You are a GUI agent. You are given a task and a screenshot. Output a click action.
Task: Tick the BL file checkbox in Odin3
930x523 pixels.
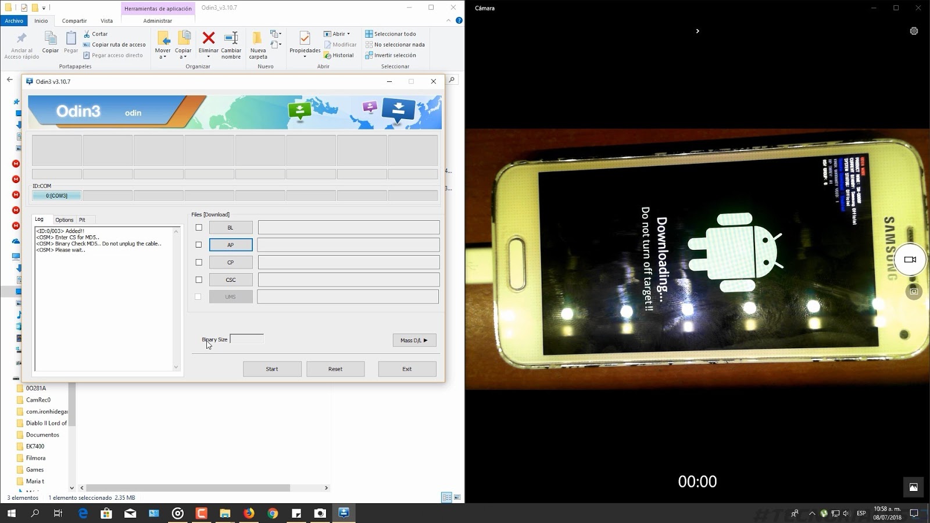coord(199,227)
